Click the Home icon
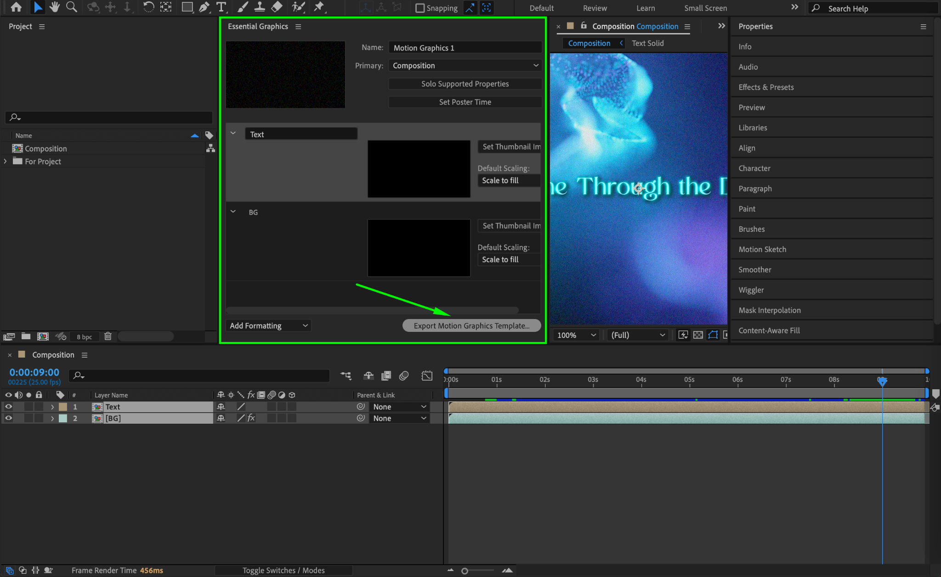This screenshot has height=577, width=941. [16, 7]
